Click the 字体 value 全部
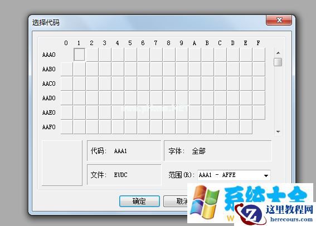The height and width of the screenshot is (226, 316). point(199,151)
